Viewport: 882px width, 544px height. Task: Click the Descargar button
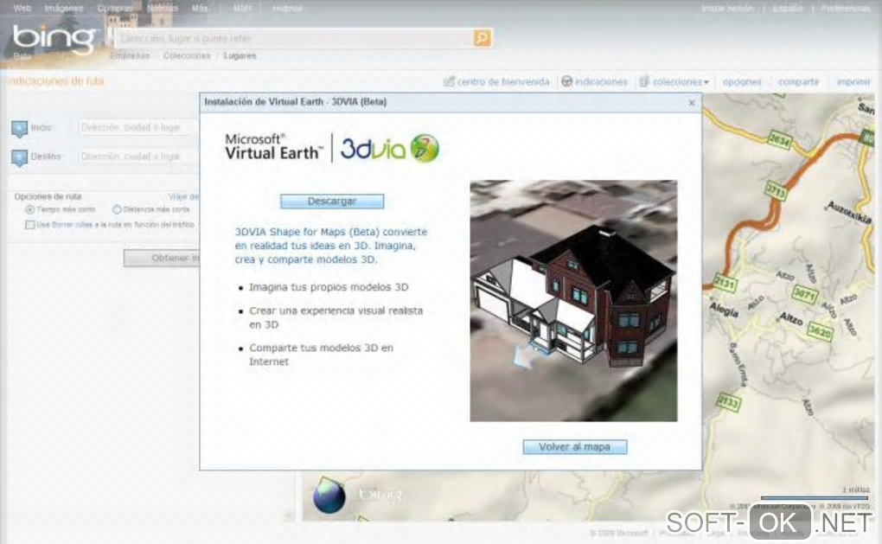click(332, 201)
